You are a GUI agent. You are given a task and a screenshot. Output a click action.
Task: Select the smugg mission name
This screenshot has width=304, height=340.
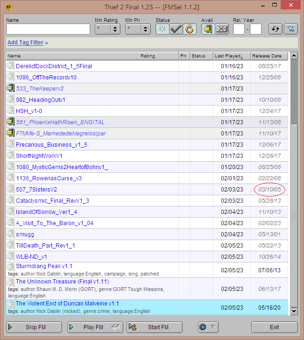[x=25, y=234]
